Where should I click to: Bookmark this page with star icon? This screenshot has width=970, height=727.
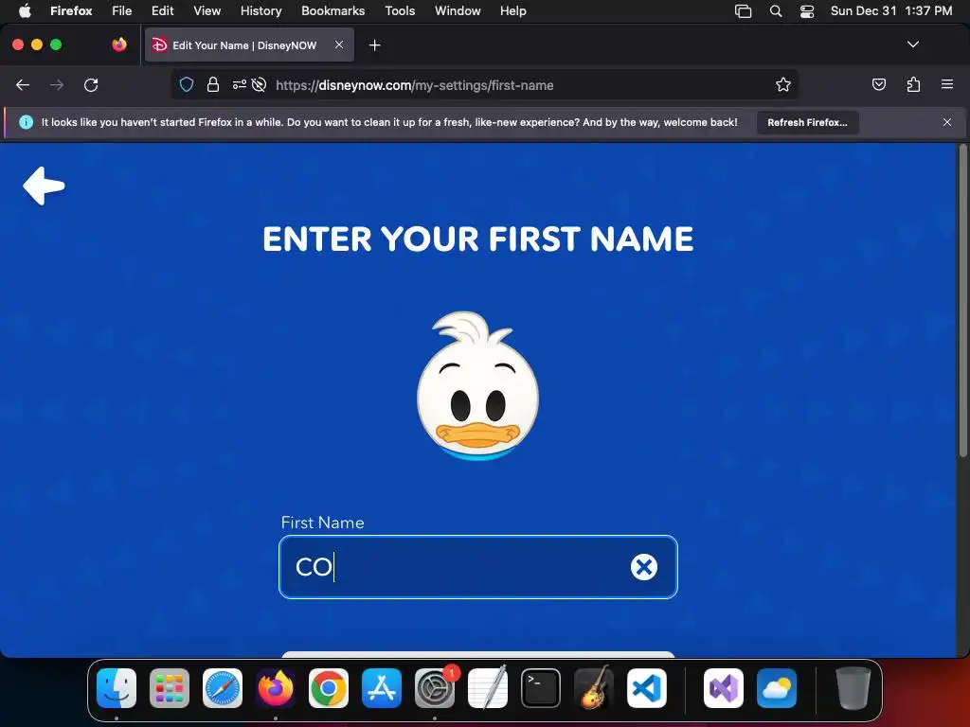[x=783, y=84]
